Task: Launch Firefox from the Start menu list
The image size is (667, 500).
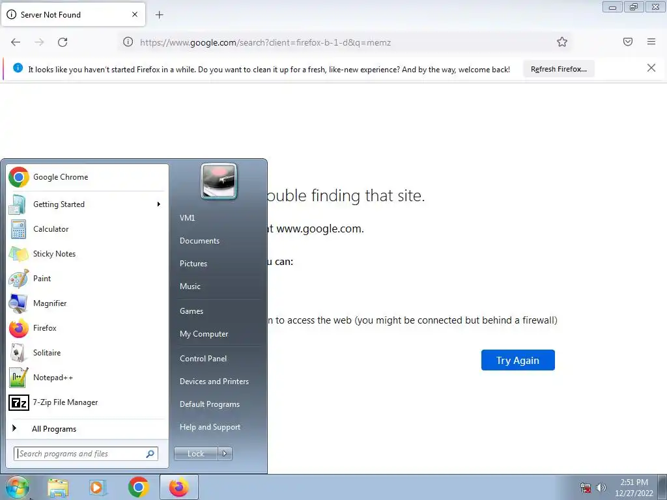Action: click(x=87, y=328)
